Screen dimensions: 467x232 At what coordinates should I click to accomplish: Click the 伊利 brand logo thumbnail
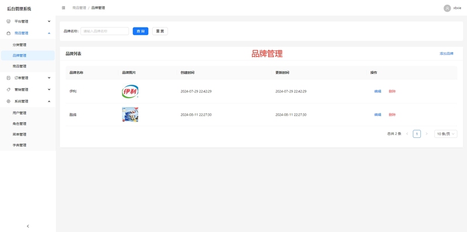[130, 92]
